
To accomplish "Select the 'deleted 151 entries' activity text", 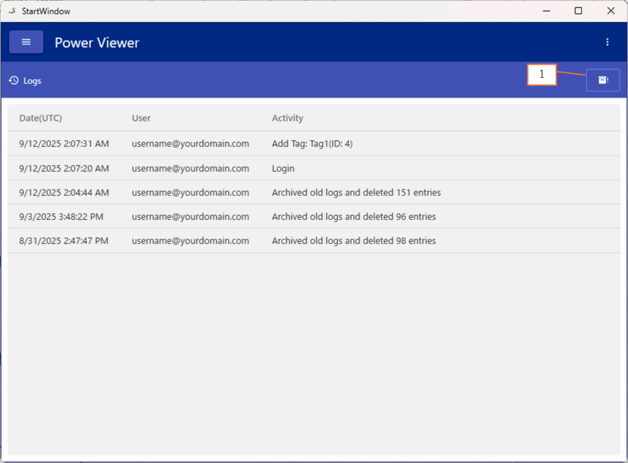I will 356,193.
